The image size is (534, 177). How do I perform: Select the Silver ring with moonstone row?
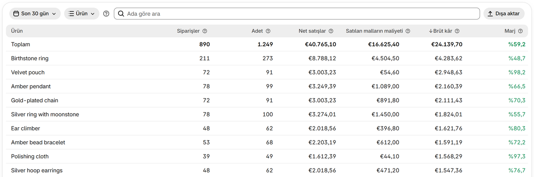pos(267,114)
